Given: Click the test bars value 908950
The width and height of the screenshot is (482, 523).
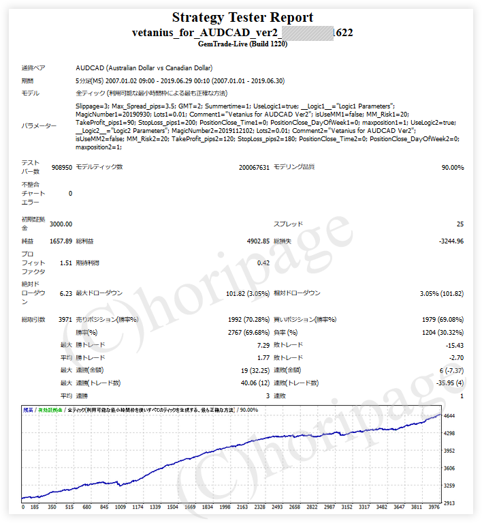Looking at the screenshot, I should (x=62, y=168).
